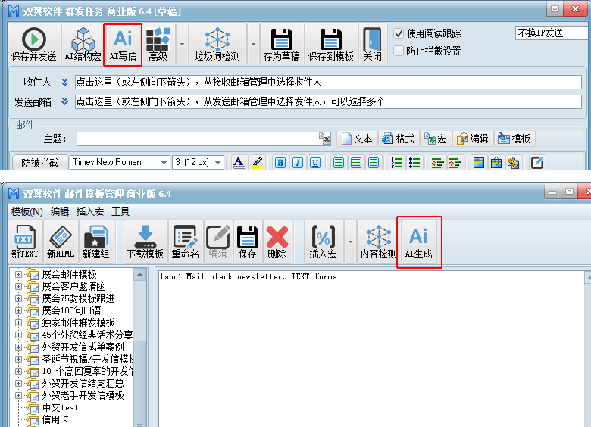Viewport: 591px width, 427px height.
Task: Click the 下载模板 download icon
Action: coord(145,242)
